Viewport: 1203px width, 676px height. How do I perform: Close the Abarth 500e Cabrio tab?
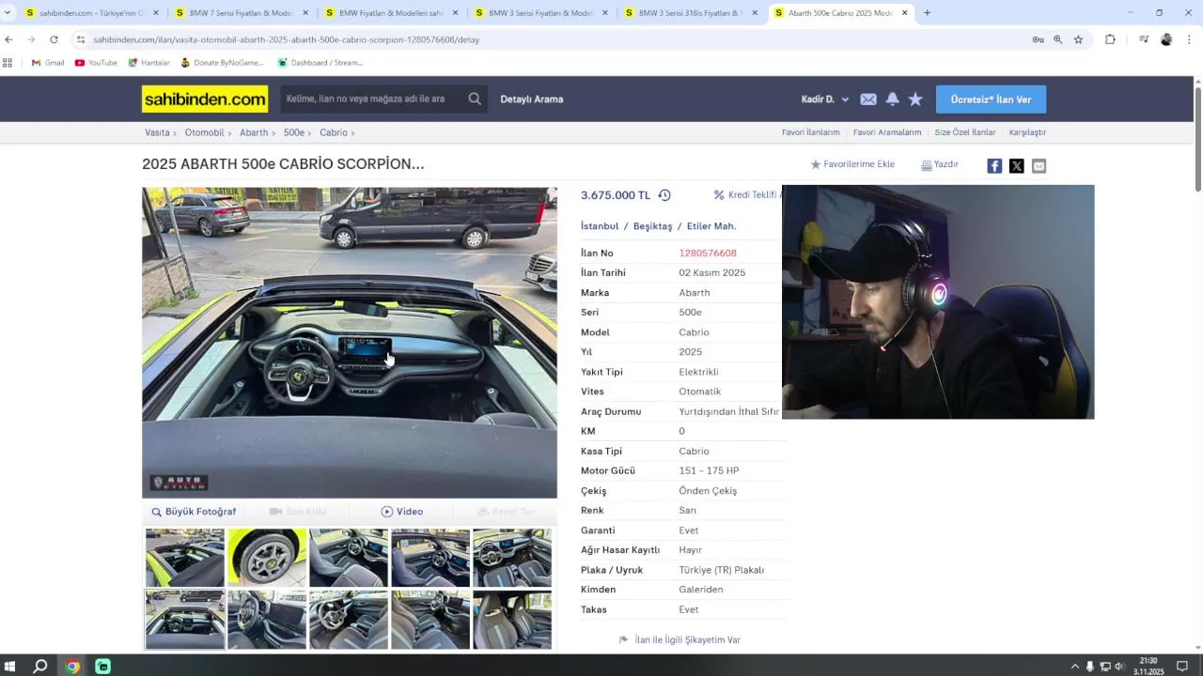point(905,13)
